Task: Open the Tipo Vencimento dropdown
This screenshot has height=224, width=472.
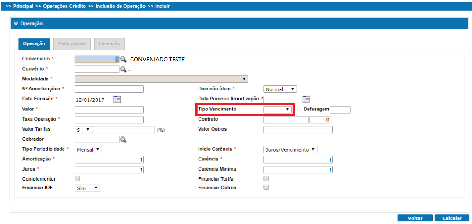Action: click(278, 109)
